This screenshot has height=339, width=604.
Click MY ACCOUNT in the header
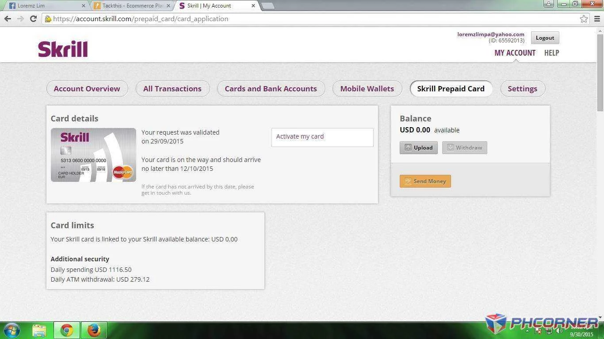tap(515, 53)
